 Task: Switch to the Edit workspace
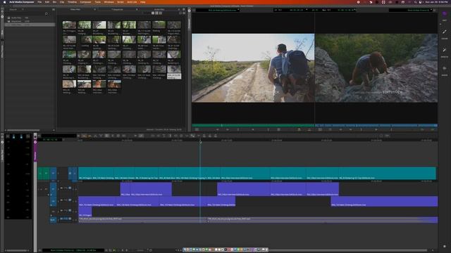click(x=445, y=15)
